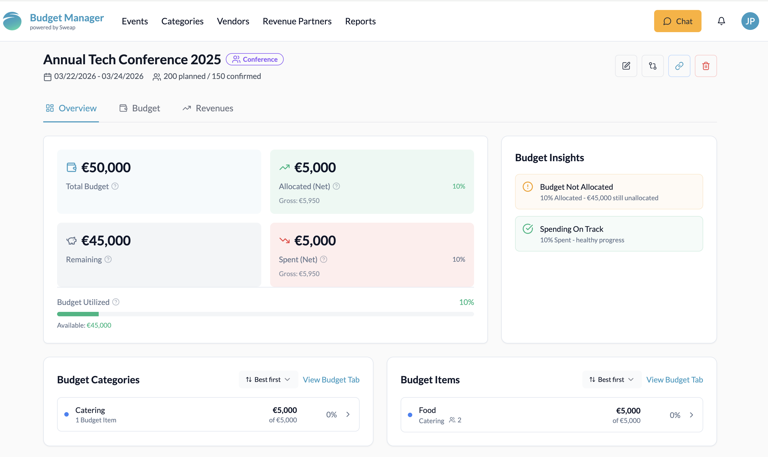Click the Total Budget help icon

[115, 186]
